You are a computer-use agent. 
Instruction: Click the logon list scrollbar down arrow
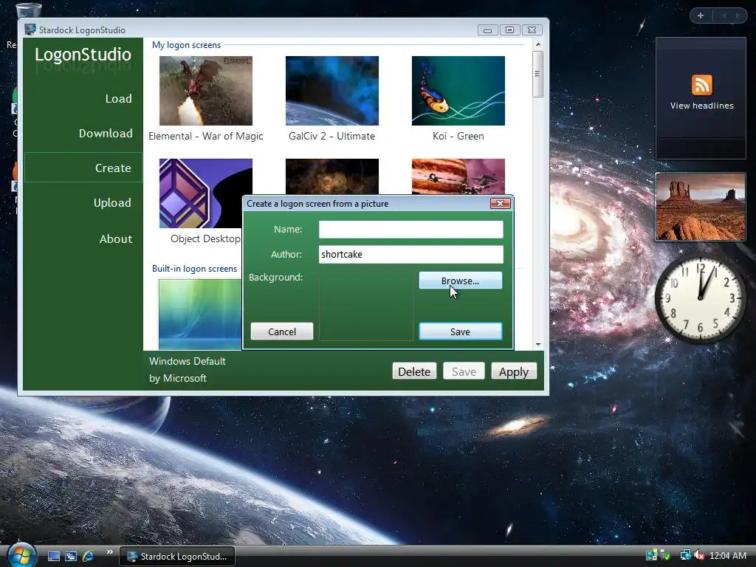538,344
